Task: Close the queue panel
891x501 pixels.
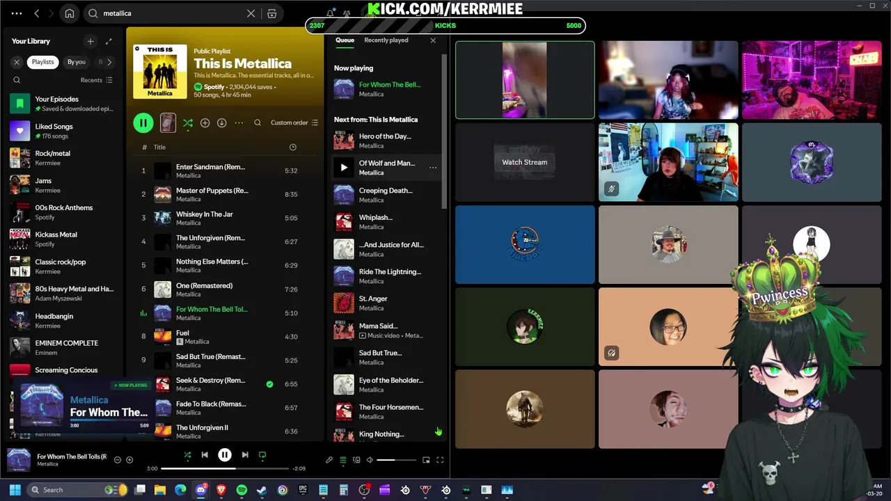Action: 433,40
